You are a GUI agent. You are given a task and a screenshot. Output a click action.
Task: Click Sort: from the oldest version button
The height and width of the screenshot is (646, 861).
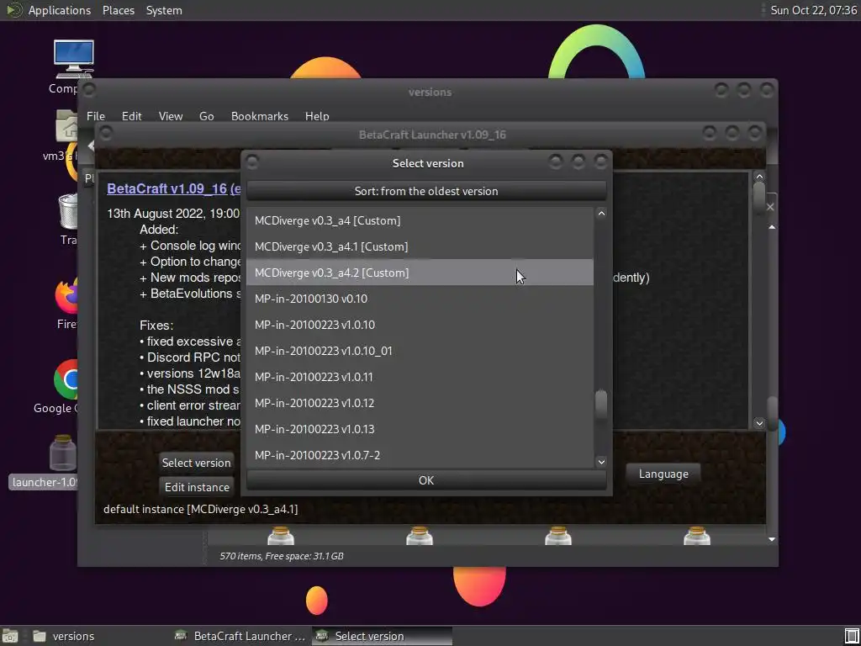426,191
